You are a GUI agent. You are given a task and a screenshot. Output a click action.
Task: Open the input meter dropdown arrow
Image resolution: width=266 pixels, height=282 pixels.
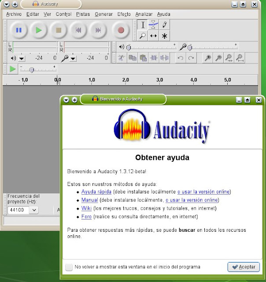(73, 59)
